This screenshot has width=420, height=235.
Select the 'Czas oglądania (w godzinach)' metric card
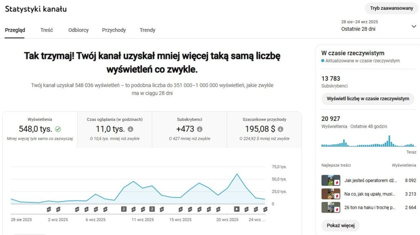(x=115, y=129)
